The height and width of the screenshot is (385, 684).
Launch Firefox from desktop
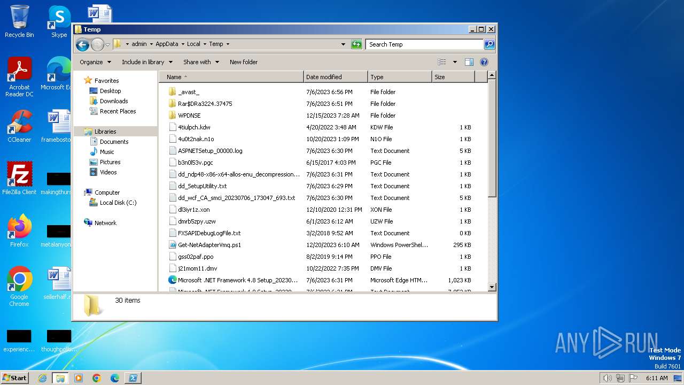coord(19,230)
